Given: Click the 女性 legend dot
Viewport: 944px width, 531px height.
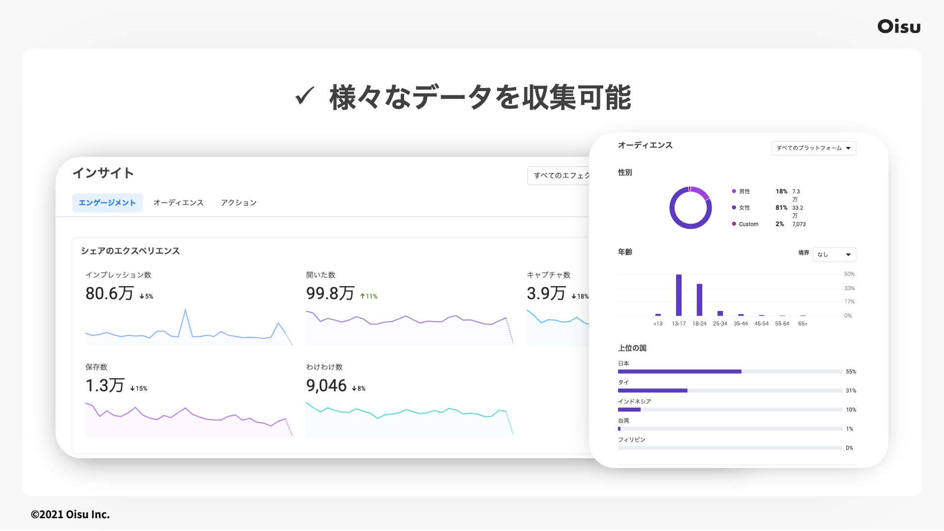Looking at the screenshot, I should click(734, 207).
